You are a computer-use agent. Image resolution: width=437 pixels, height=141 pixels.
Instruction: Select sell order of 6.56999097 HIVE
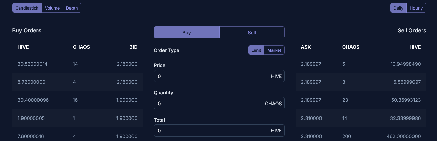point(361,82)
